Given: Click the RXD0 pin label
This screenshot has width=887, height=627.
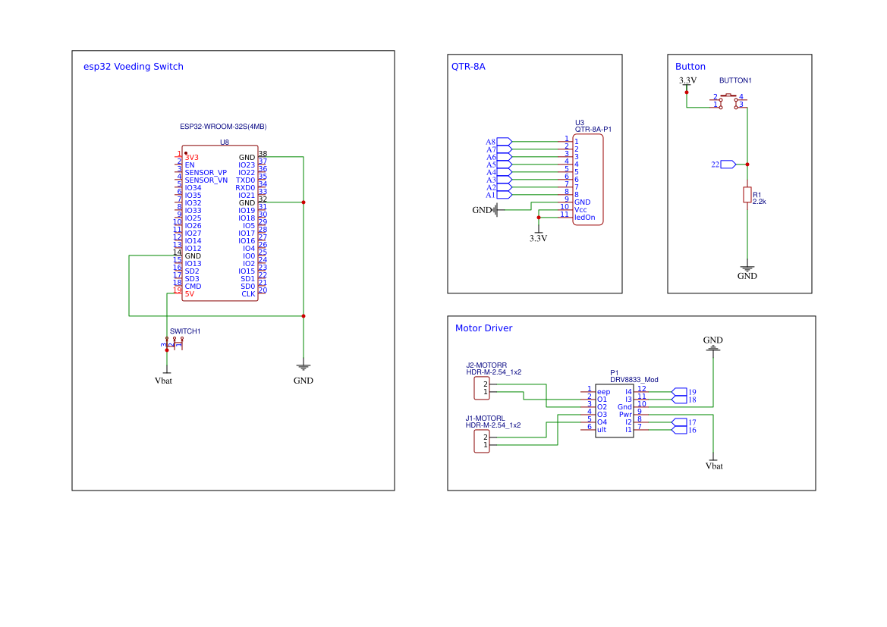Looking at the screenshot, I should click(246, 188).
